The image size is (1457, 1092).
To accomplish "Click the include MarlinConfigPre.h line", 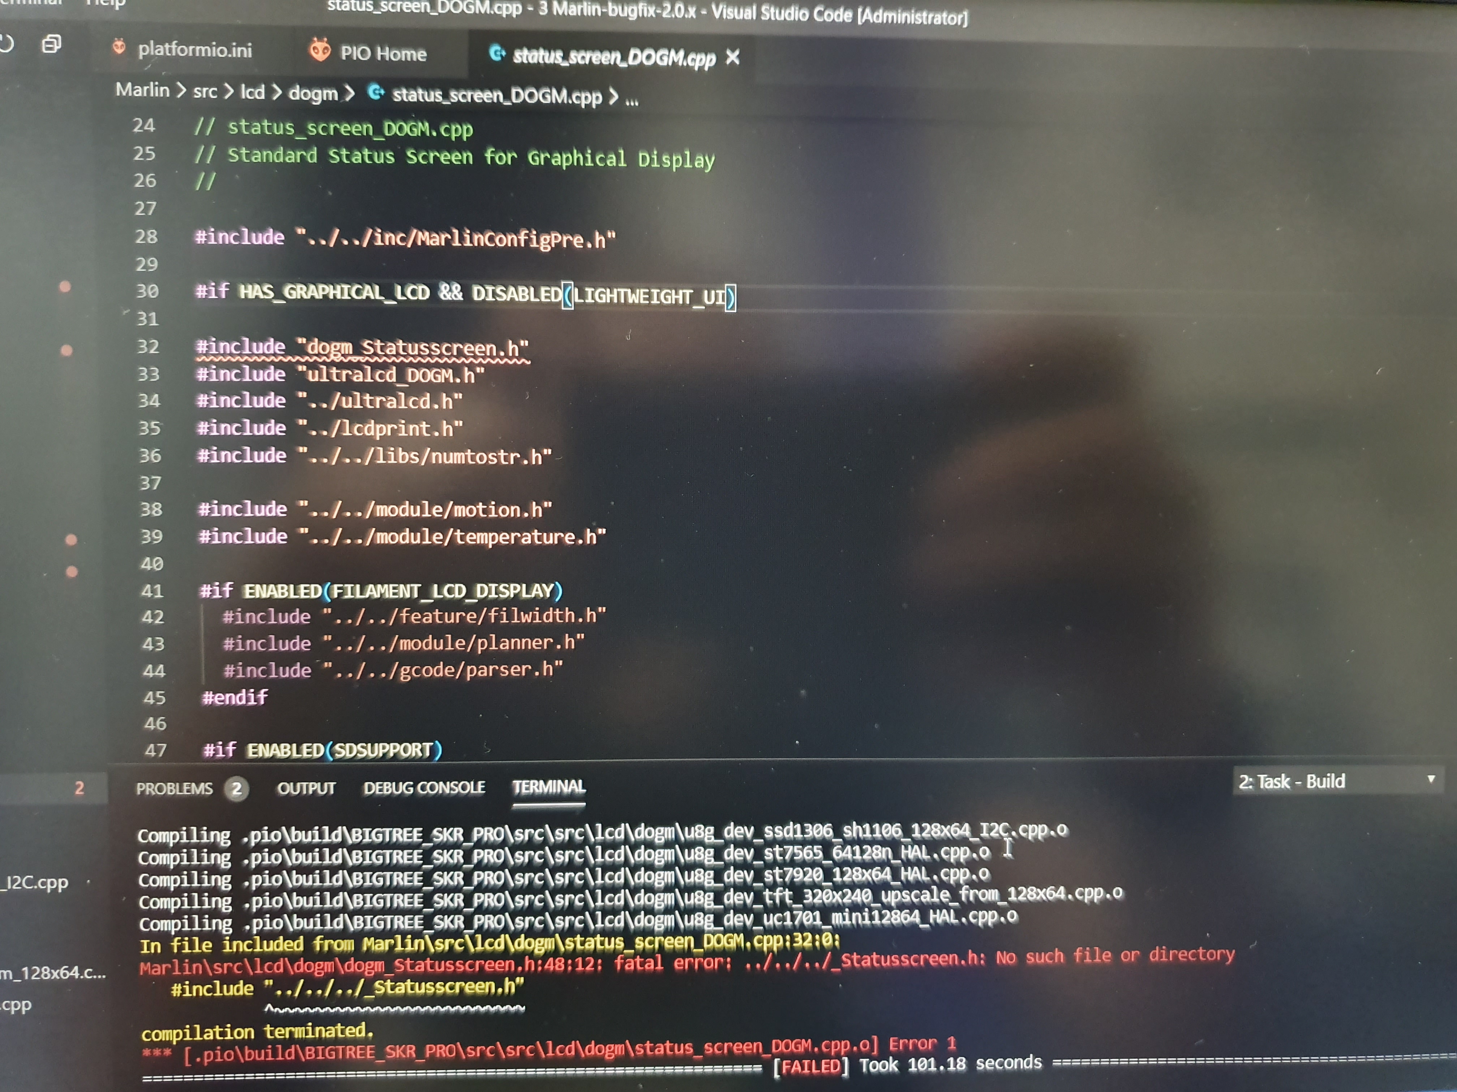I will point(405,238).
